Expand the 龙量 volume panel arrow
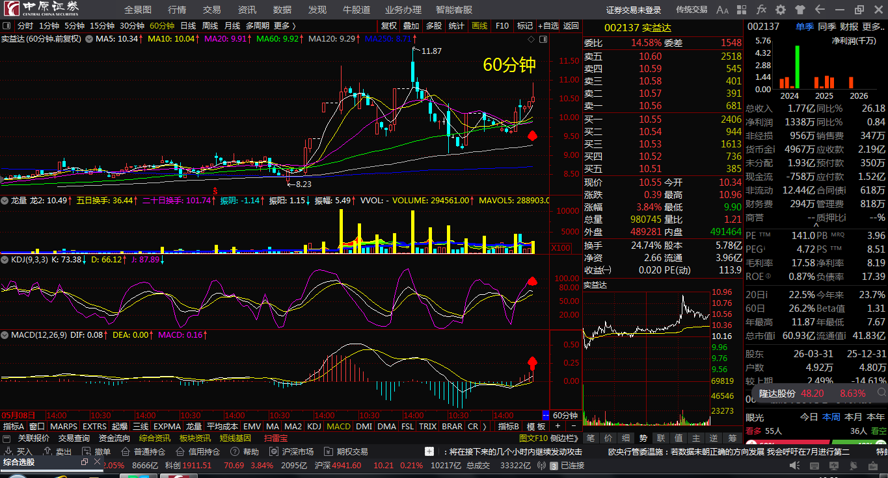 6,201
